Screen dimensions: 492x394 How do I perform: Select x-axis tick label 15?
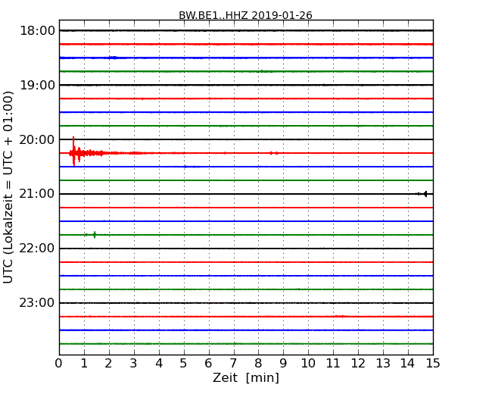(433, 363)
